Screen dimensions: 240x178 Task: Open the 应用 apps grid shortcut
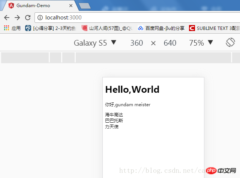12,28
